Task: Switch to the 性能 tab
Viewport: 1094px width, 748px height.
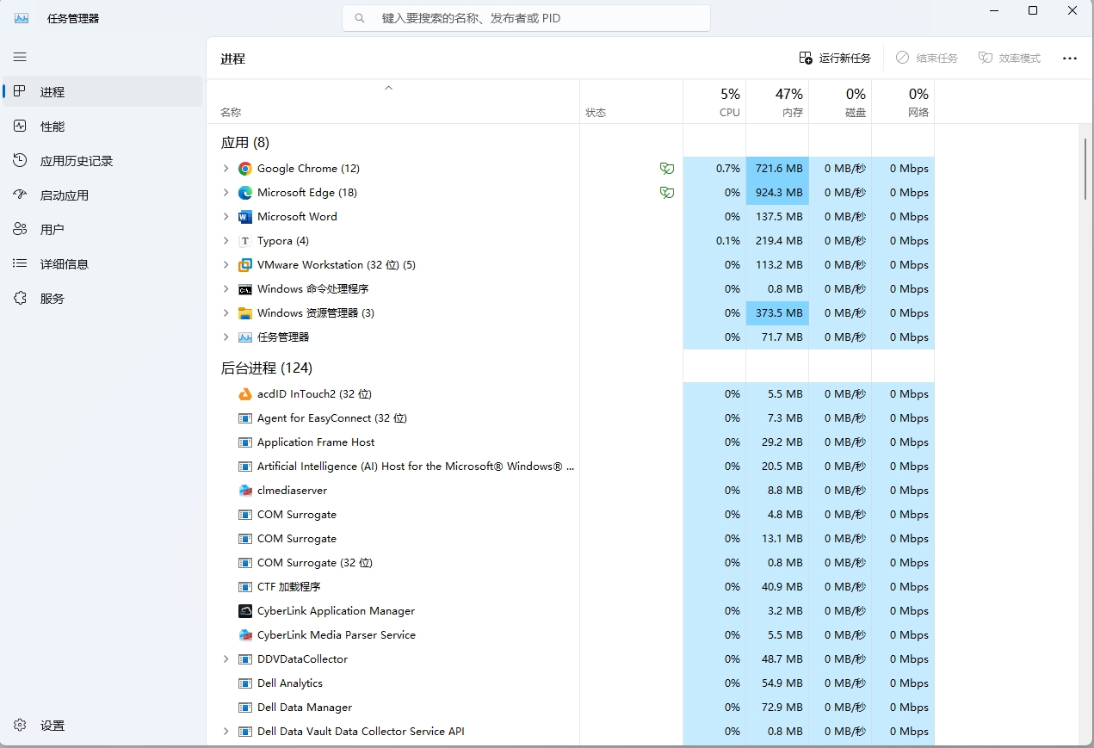Action: point(103,127)
